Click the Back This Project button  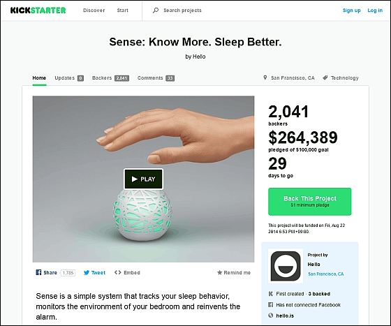pos(310,202)
